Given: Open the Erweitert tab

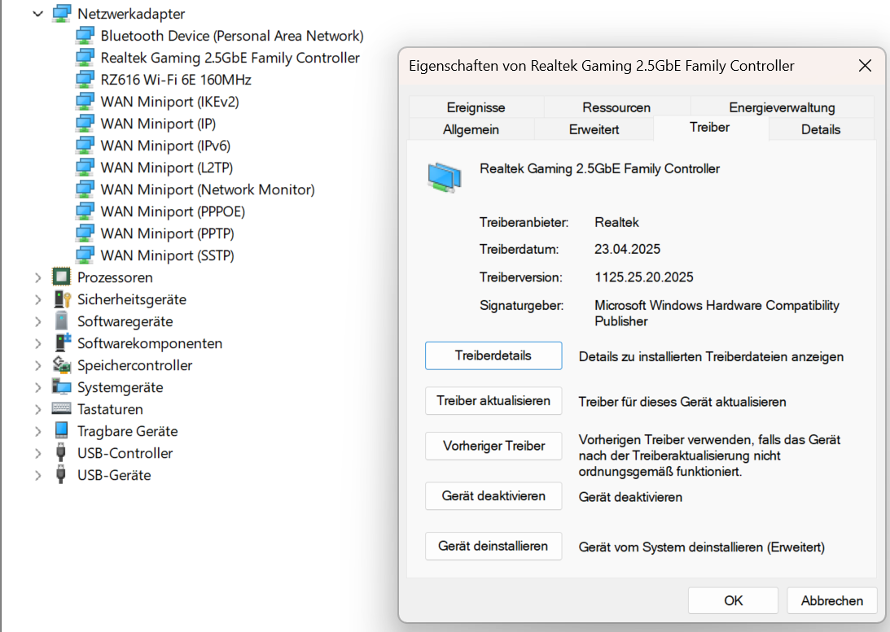Looking at the screenshot, I should click(594, 129).
